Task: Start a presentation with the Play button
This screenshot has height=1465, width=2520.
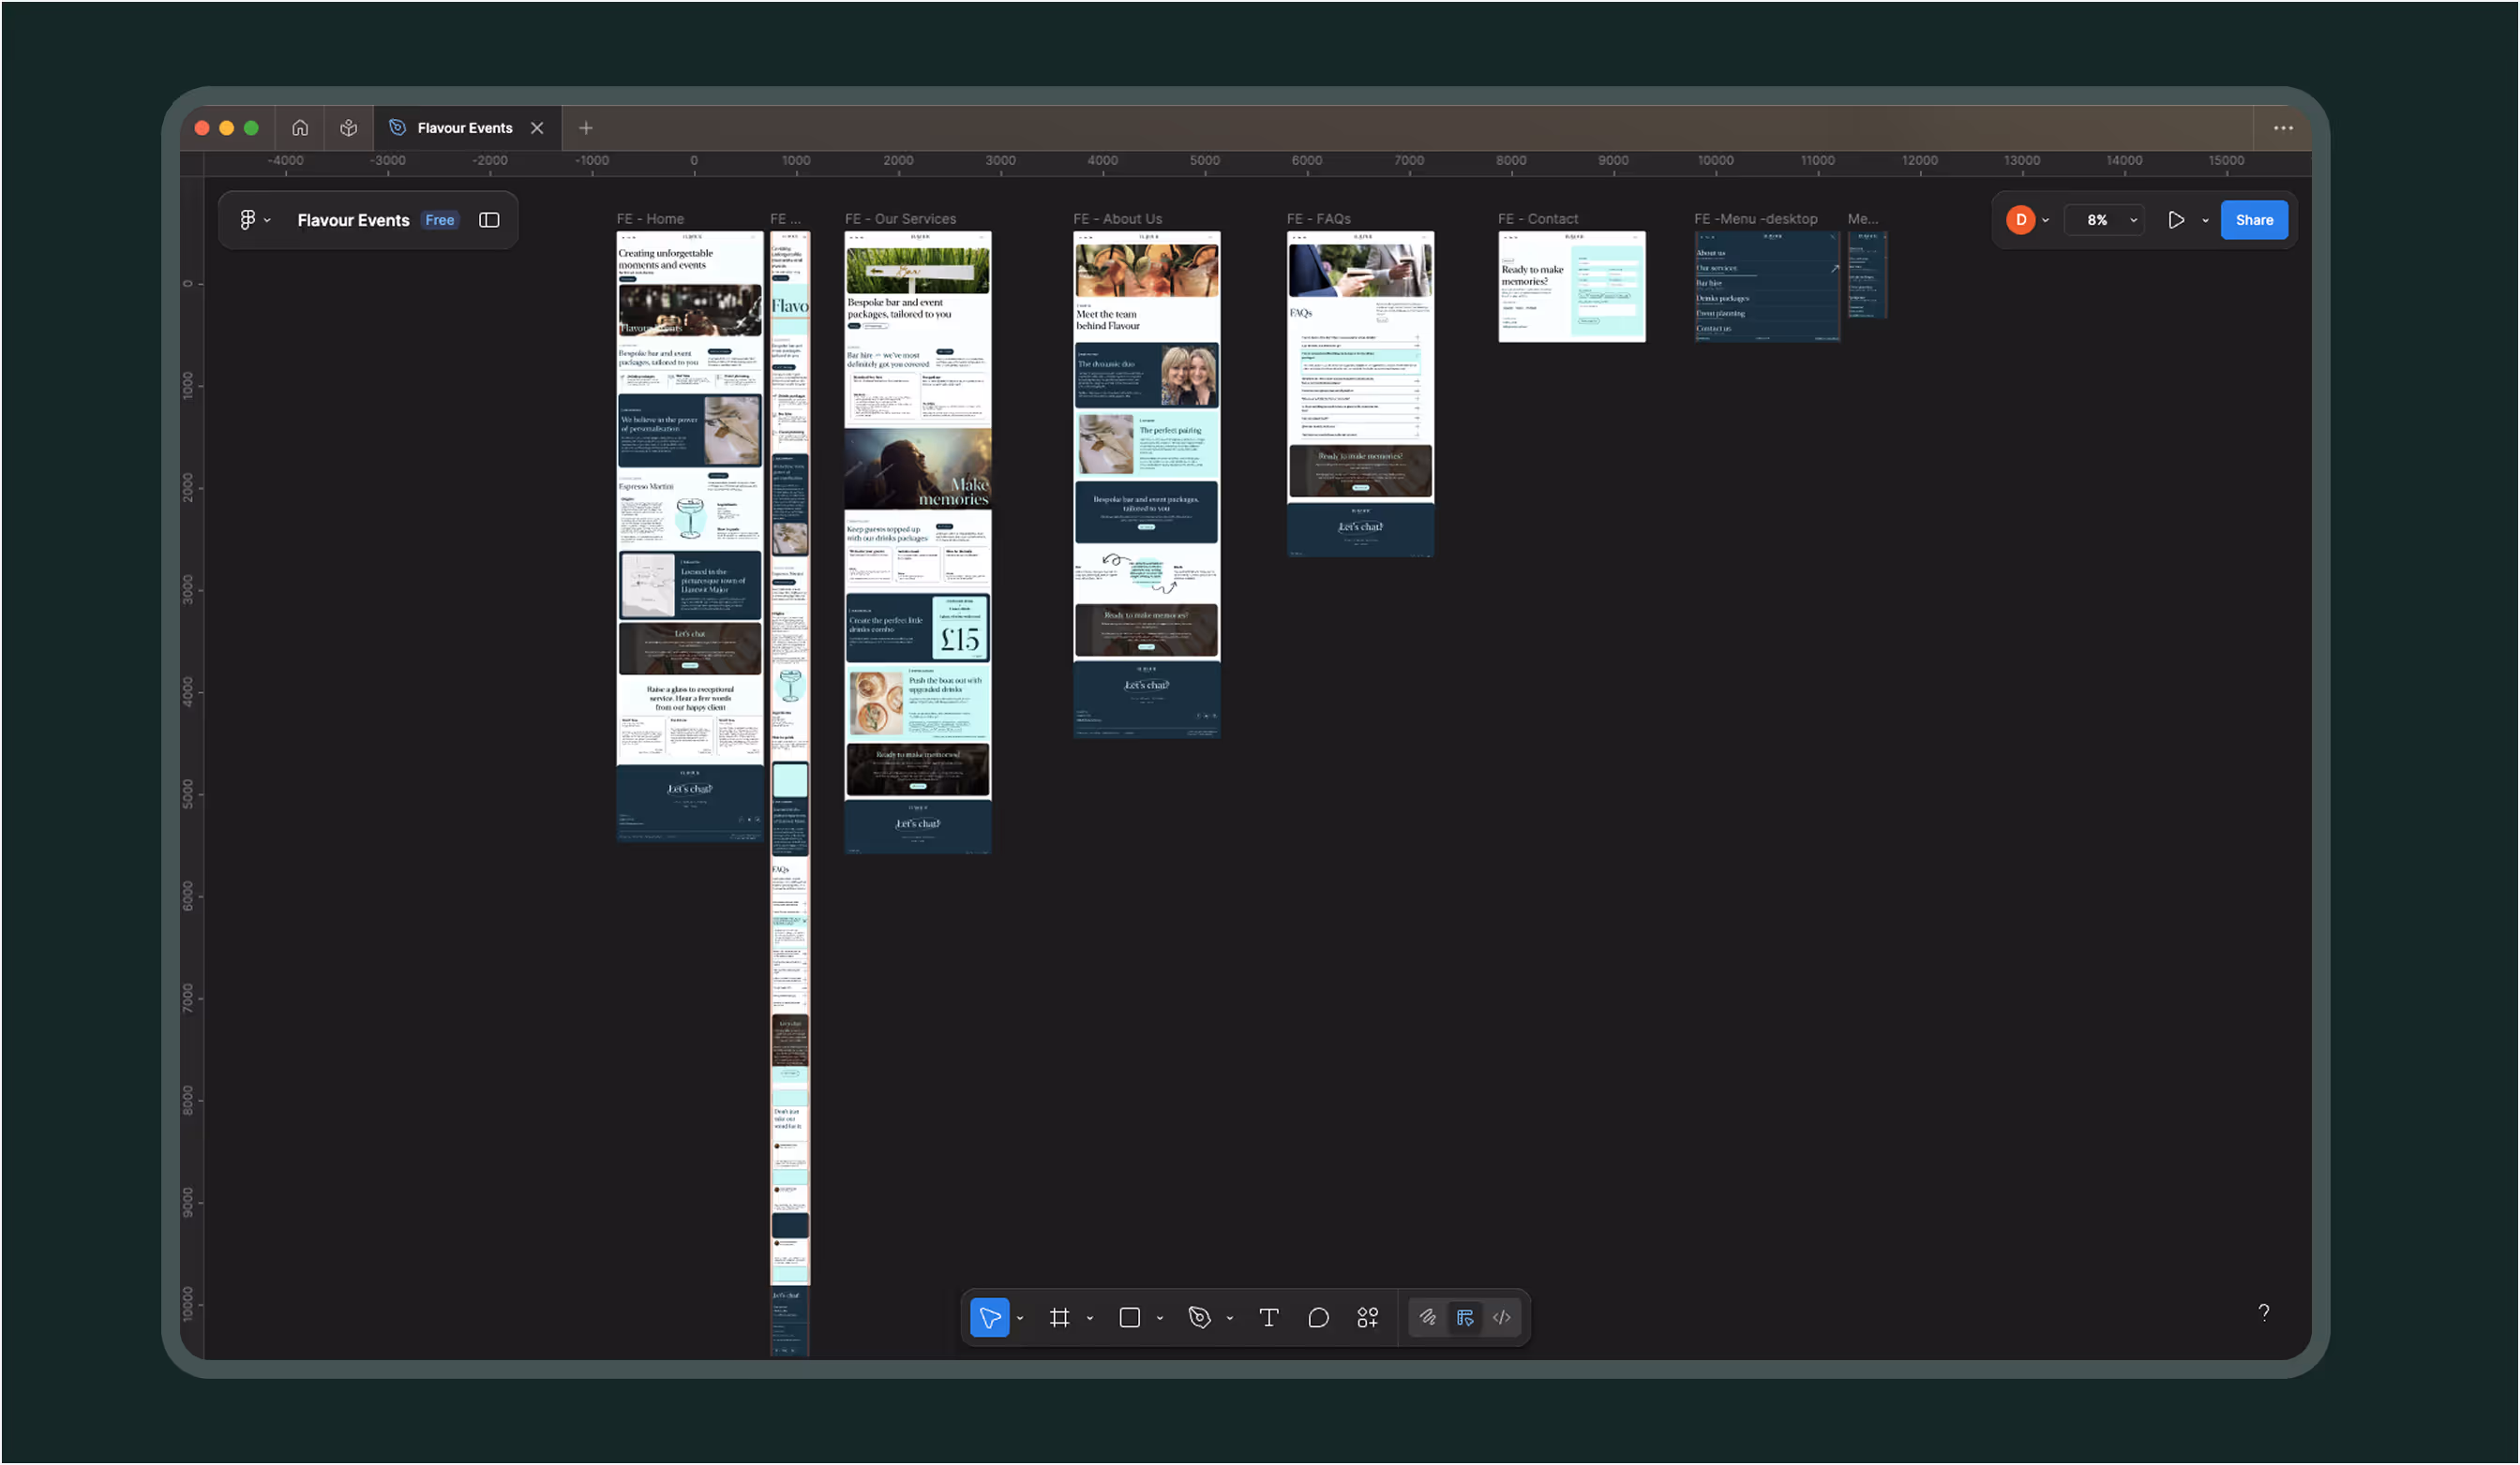Action: 2177,219
